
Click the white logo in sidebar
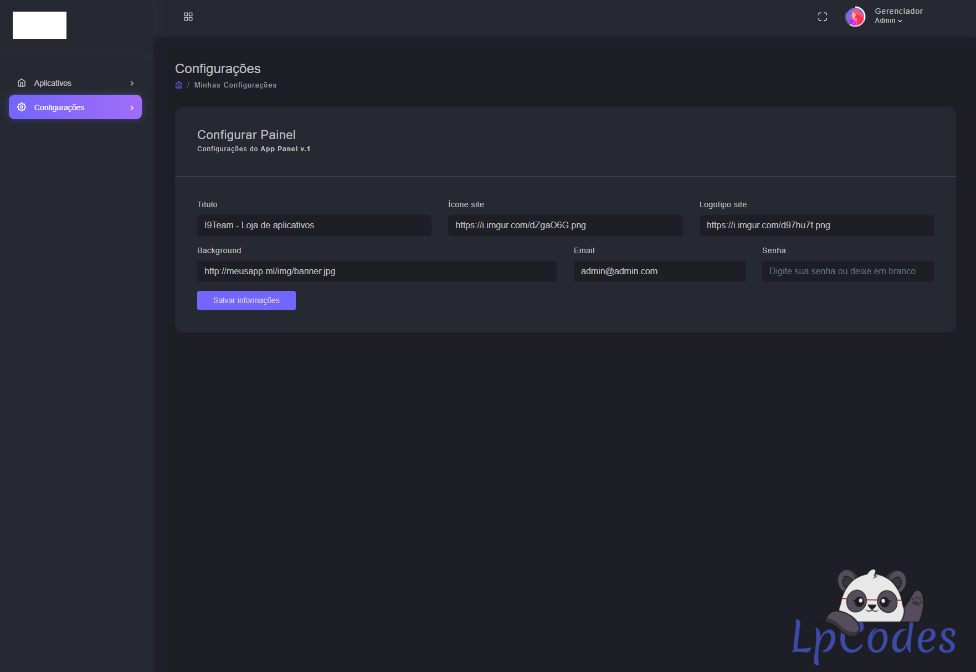39,25
